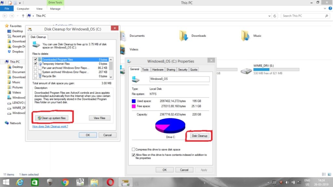Screen dimensions: 333x187
Task: Launch Chrome from the taskbar
Action: (65, 182)
